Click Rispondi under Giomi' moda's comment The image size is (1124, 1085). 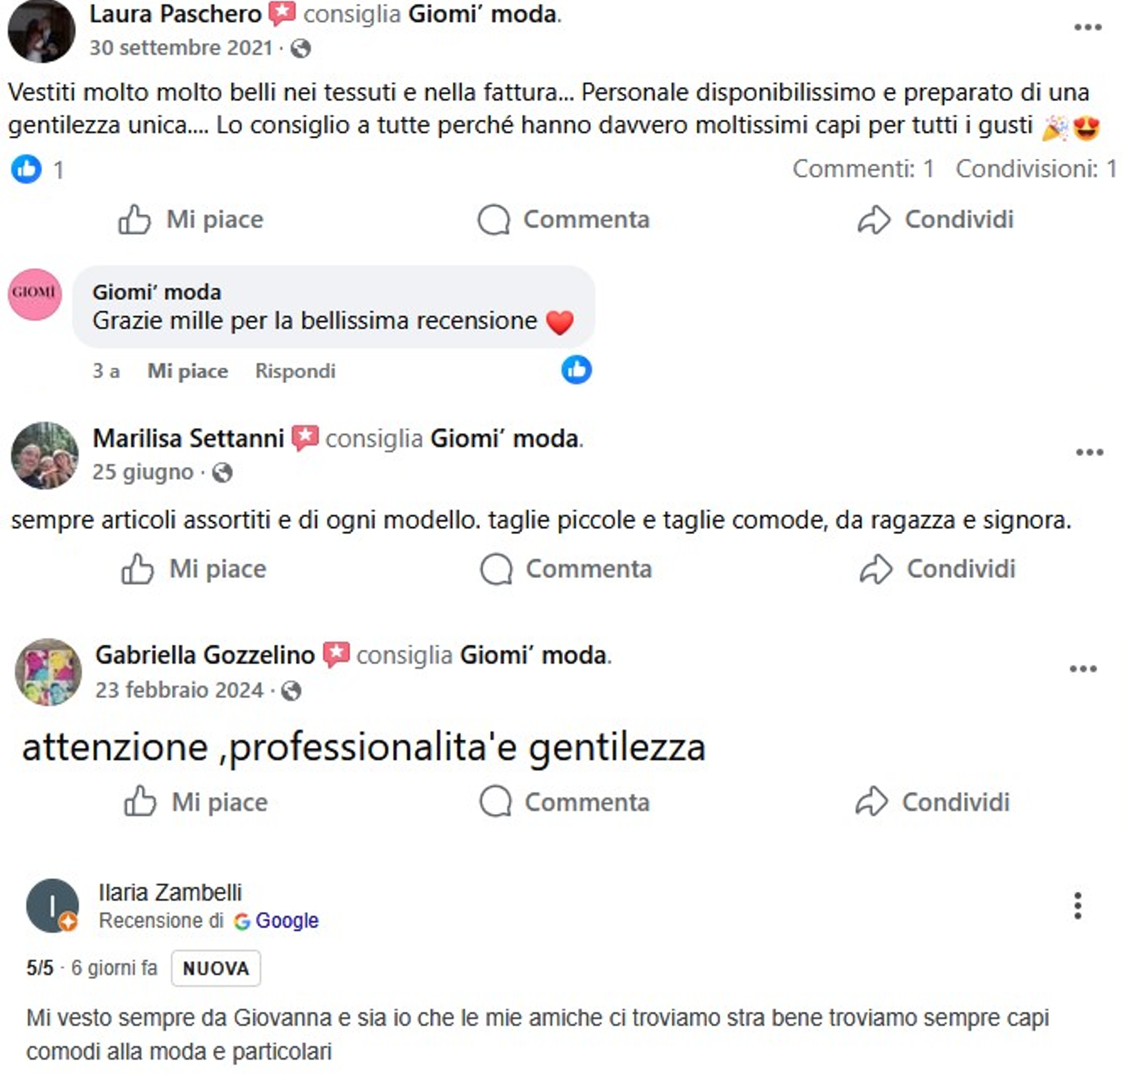tap(295, 371)
